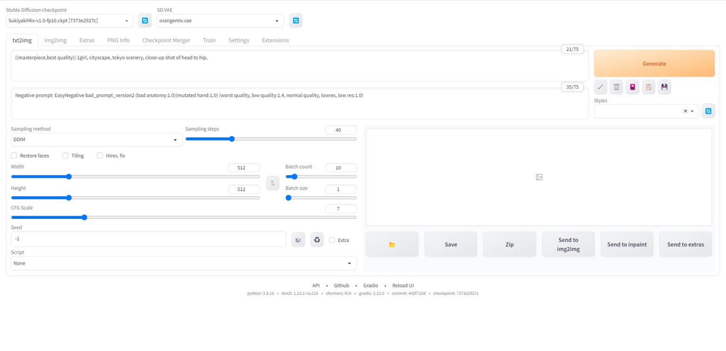Open the Script dropdown showing None

click(183, 263)
